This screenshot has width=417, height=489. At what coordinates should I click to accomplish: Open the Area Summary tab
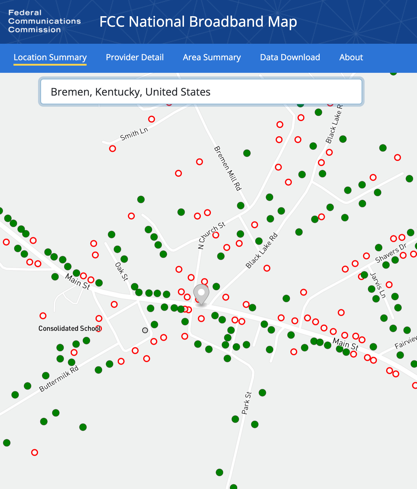pos(212,57)
